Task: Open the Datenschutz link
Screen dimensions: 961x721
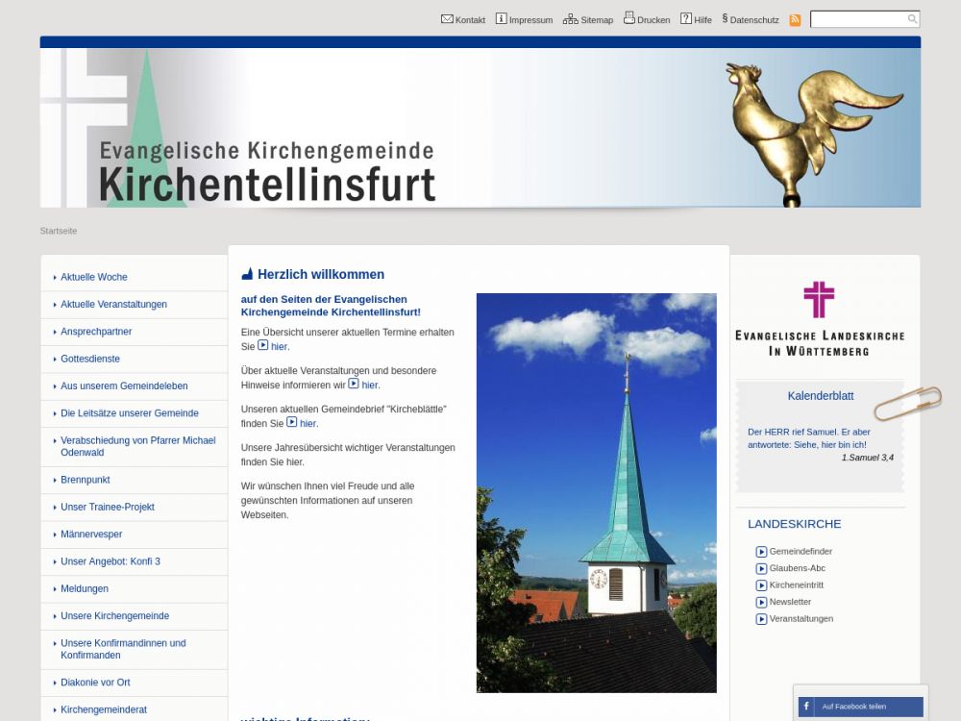Action: 753,19
